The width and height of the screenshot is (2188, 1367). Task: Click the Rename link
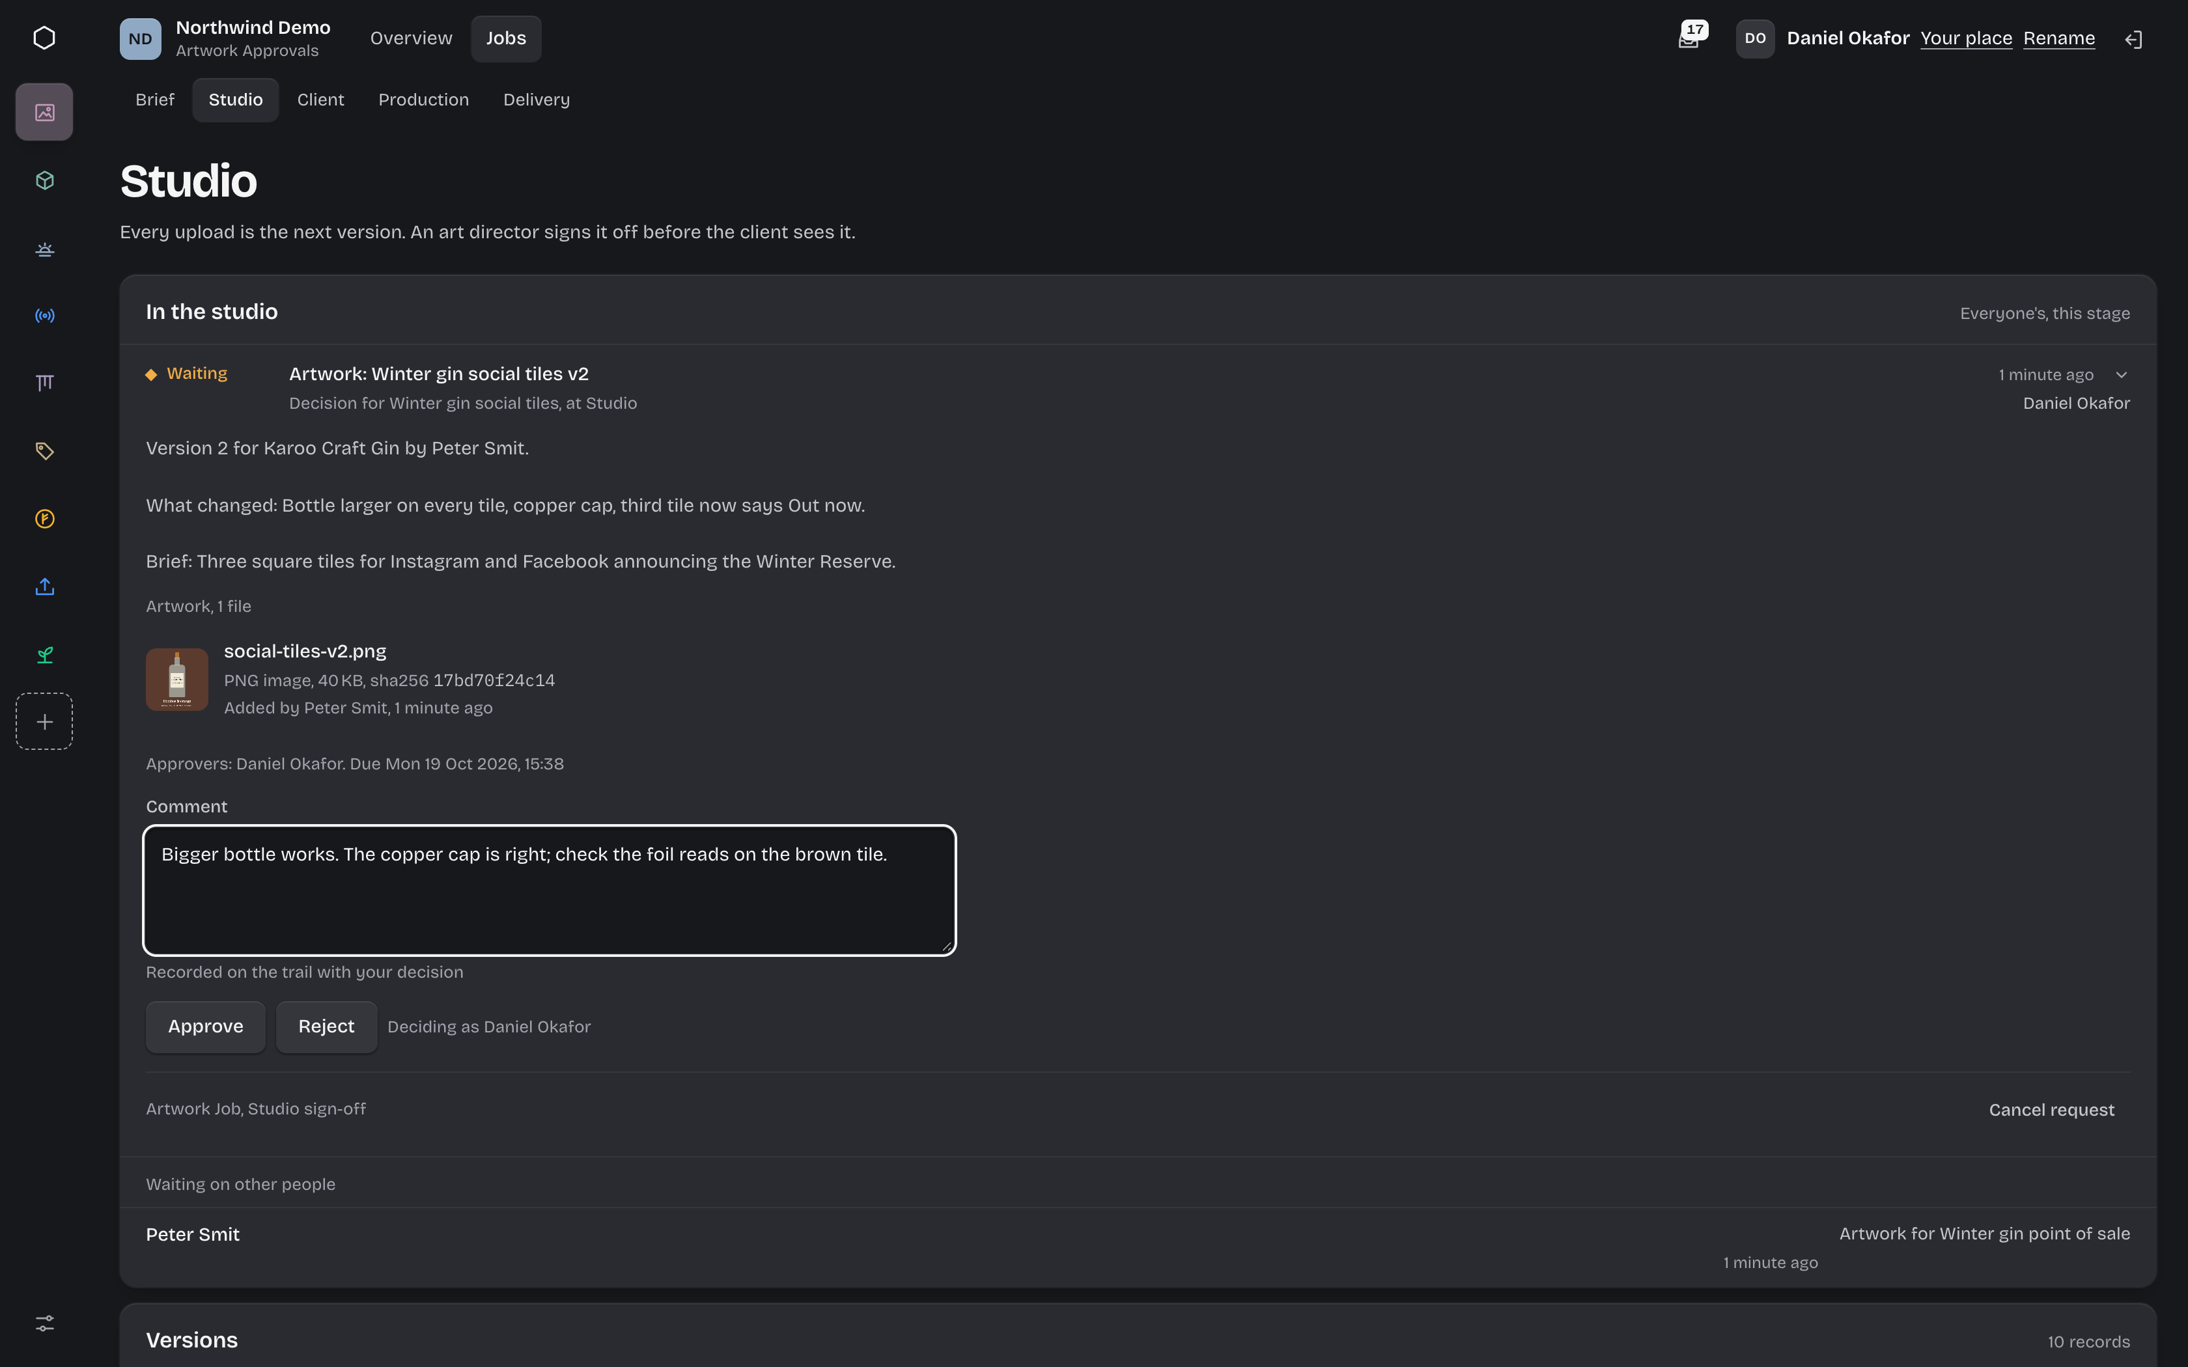[x=2058, y=38]
